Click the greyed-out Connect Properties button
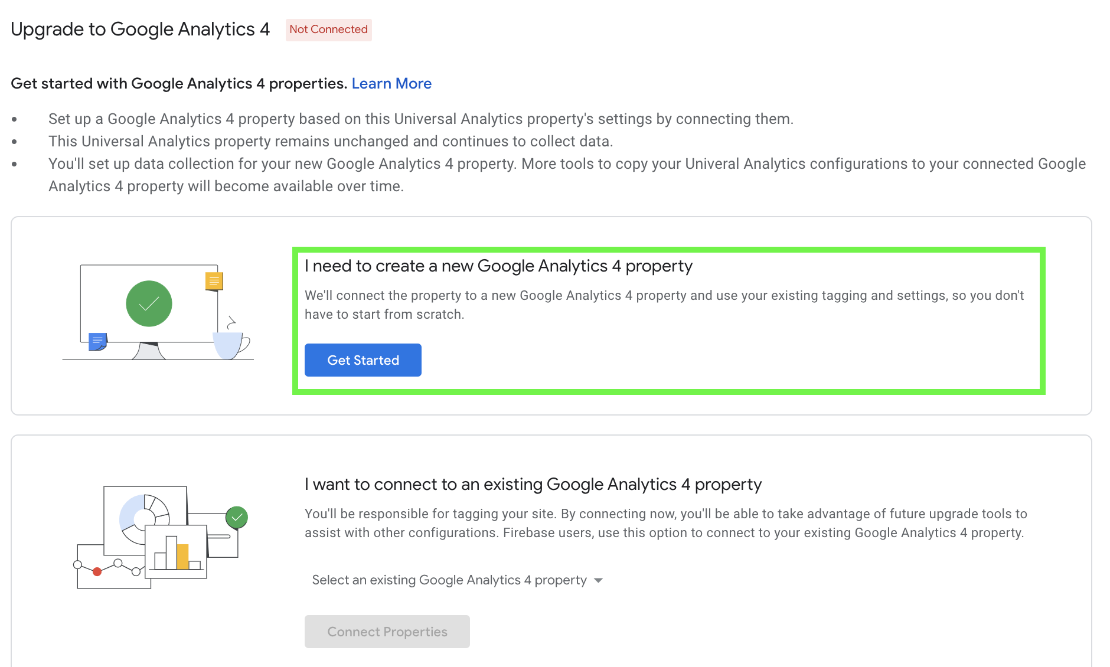1110x667 pixels. [x=387, y=632]
